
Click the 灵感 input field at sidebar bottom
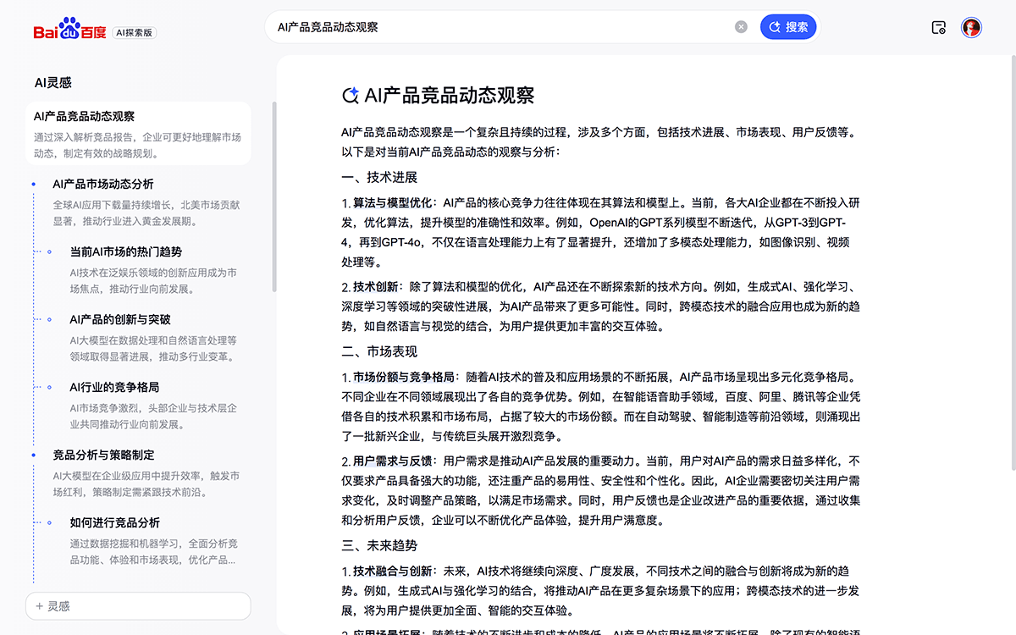(x=138, y=606)
